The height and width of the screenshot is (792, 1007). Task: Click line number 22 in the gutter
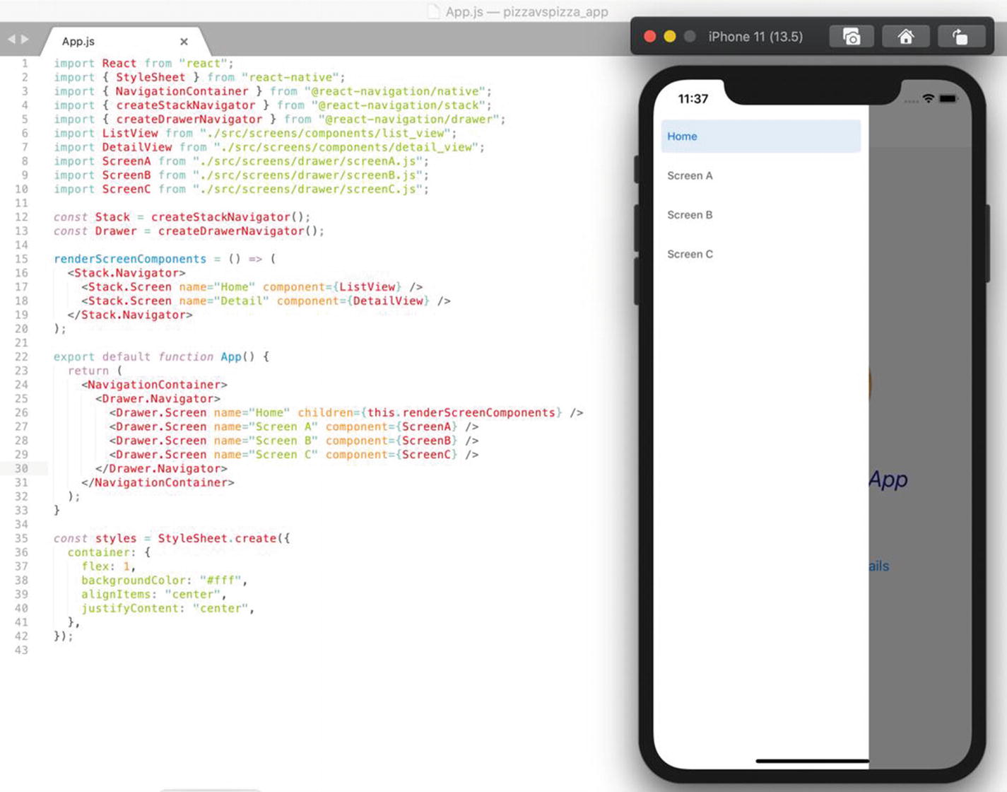pyautogui.click(x=22, y=356)
